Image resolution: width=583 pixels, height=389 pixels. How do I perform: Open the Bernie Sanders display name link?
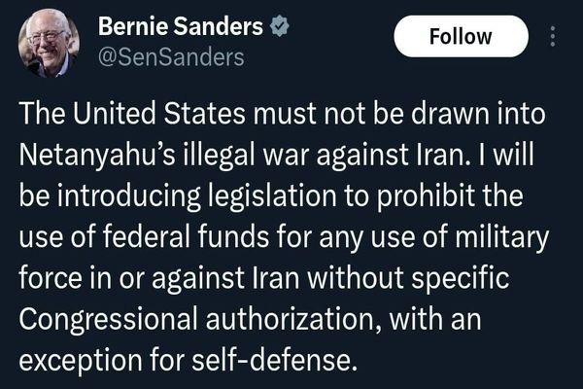(181, 27)
